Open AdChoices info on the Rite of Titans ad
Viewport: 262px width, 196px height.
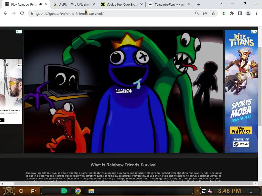[253, 32]
